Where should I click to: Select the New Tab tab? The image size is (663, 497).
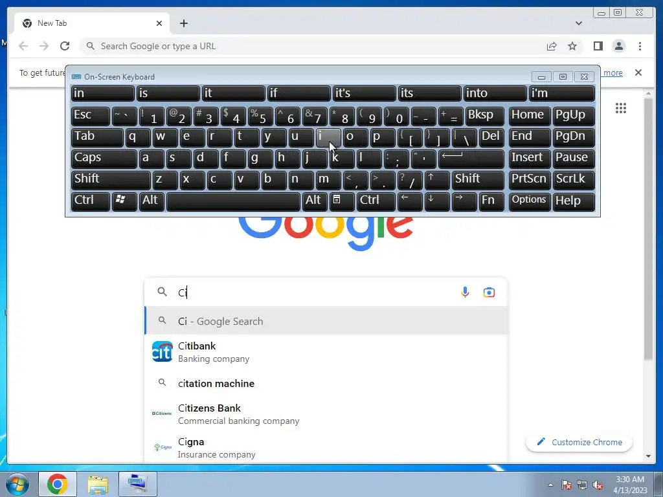tap(92, 23)
